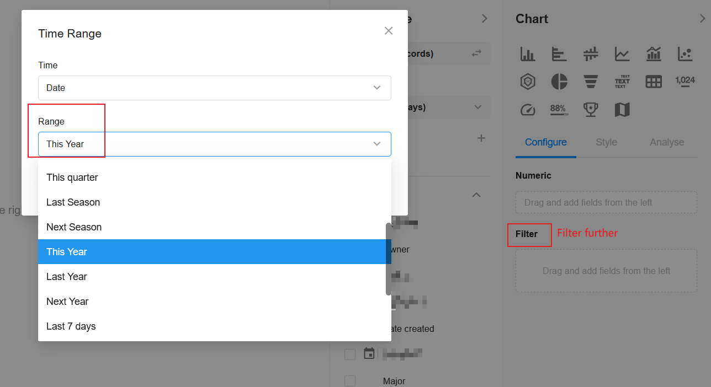
Task: Select the vertical bar chart icon
Action: [x=528, y=54]
